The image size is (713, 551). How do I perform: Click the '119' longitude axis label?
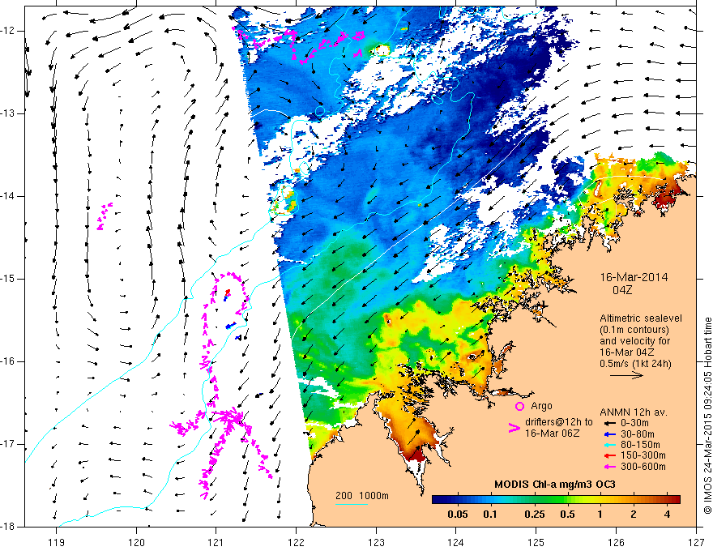tap(57, 542)
